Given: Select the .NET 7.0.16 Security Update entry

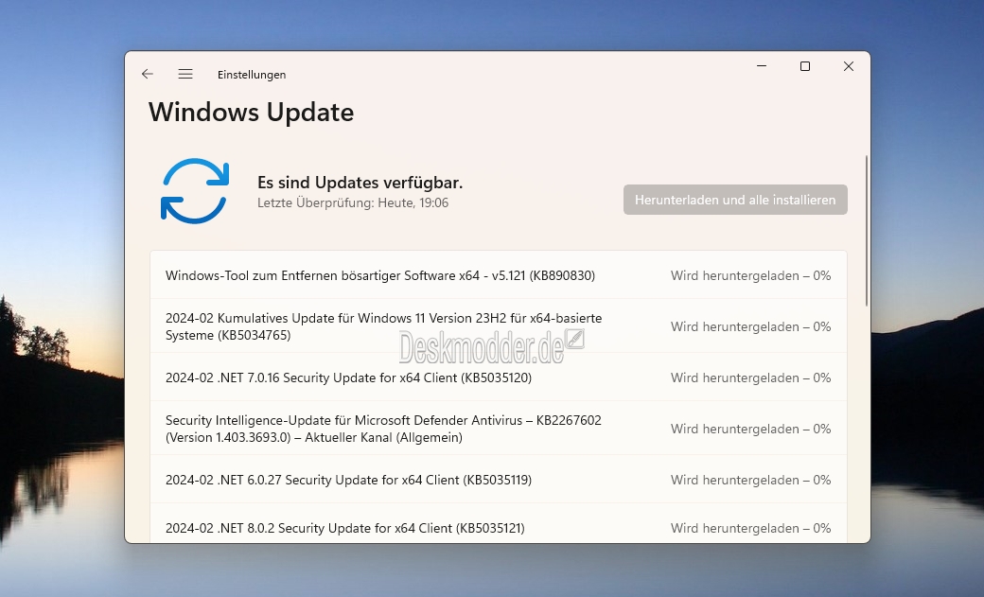Looking at the screenshot, I should click(x=499, y=378).
